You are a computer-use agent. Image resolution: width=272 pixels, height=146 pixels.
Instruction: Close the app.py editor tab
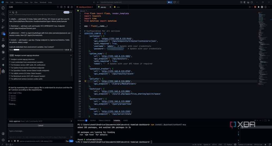pos(110,7)
